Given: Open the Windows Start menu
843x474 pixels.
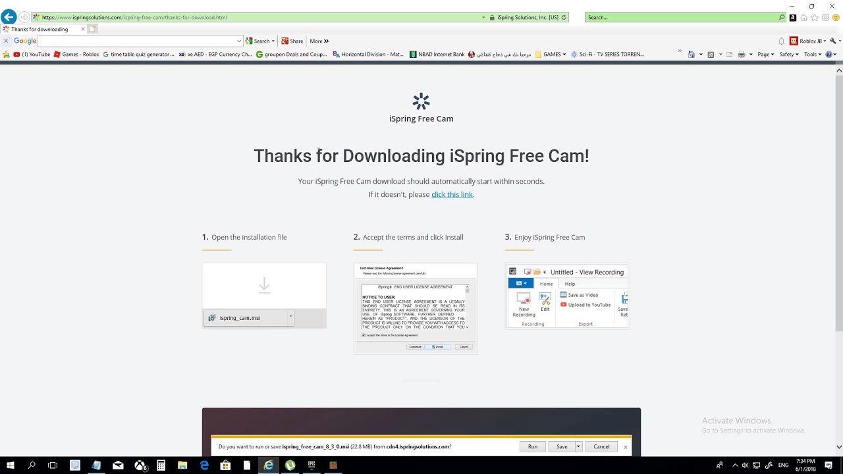Looking at the screenshot, I should 11,465.
